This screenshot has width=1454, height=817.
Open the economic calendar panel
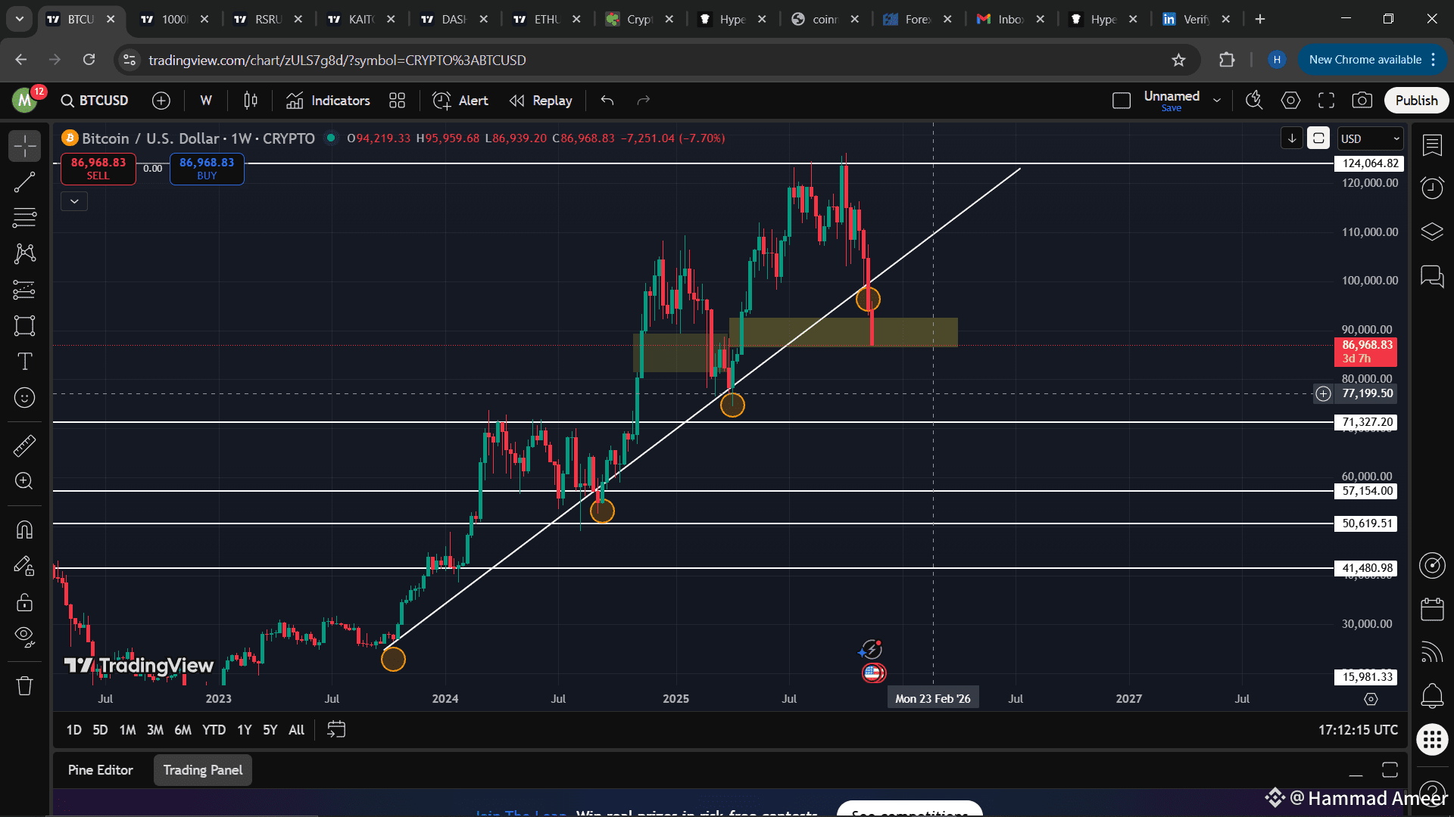(x=1432, y=609)
